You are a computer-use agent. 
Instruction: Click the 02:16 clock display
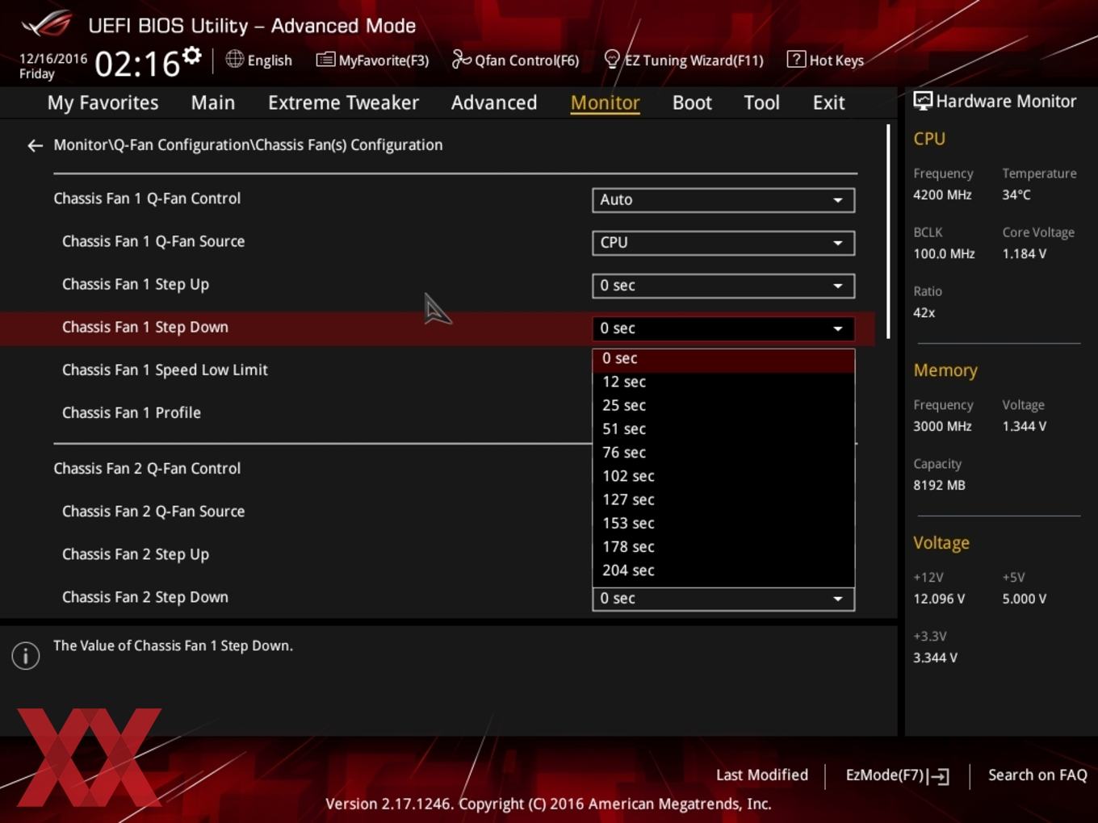coord(137,64)
